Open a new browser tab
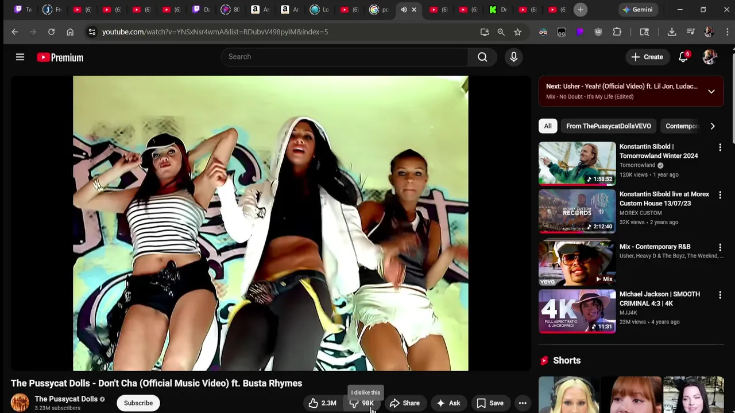735x413 pixels. (581, 10)
